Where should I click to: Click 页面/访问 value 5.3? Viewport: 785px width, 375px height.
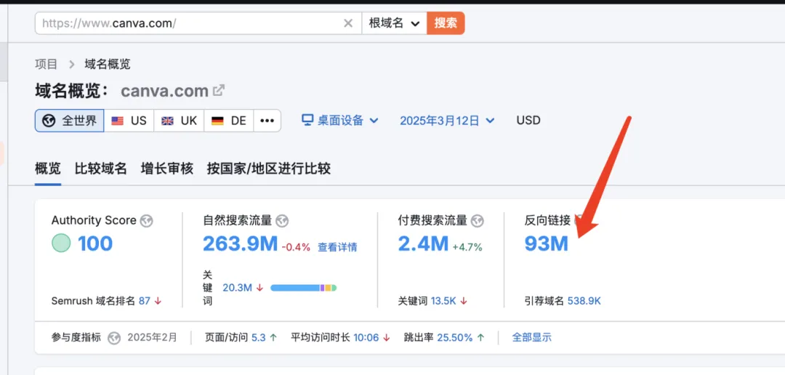pyautogui.click(x=258, y=337)
